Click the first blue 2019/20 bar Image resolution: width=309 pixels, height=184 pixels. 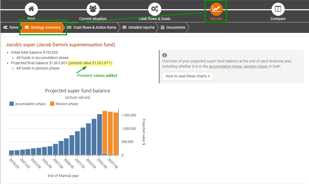pyautogui.click(x=11, y=153)
